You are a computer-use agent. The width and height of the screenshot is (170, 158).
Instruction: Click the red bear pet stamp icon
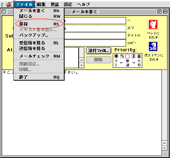[x=153, y=24]
